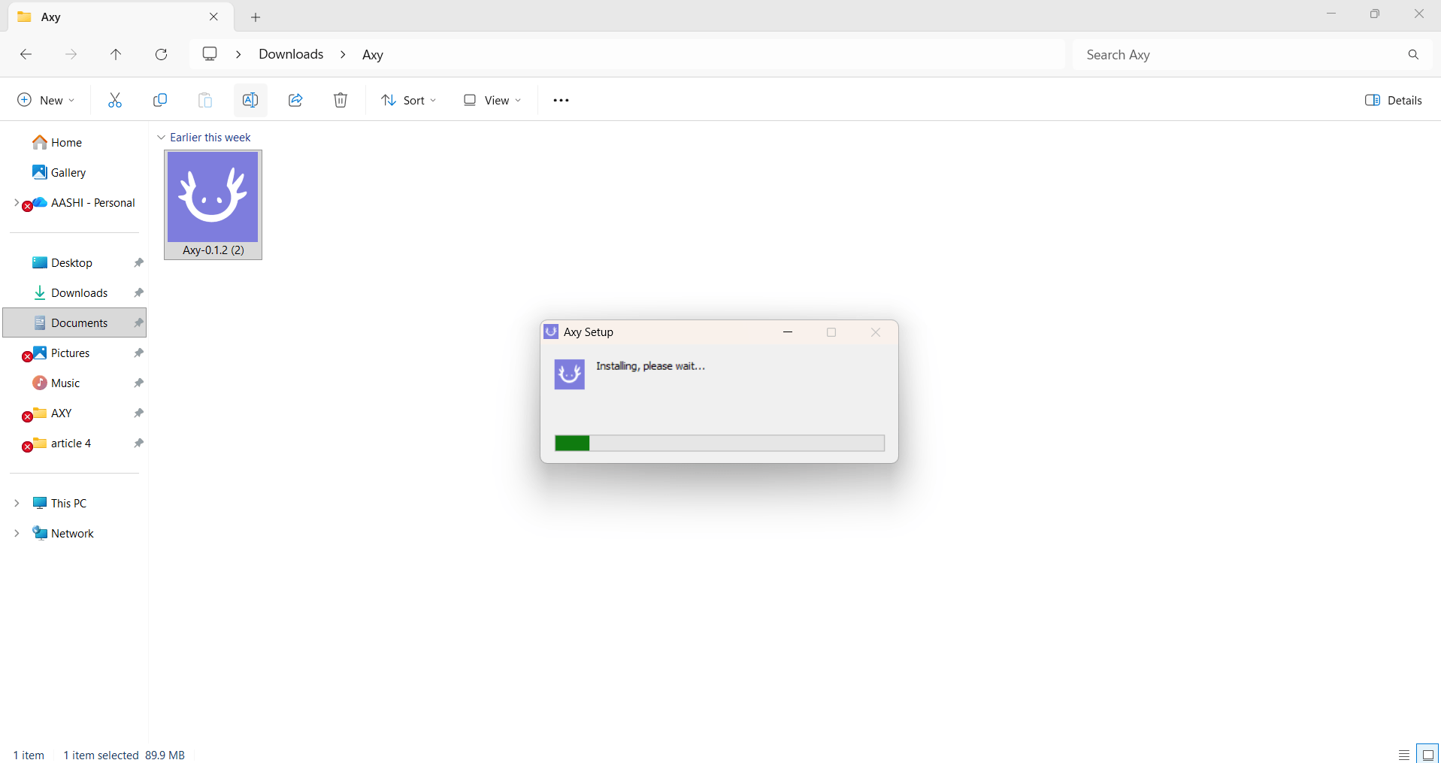1441x763 pixels.
Task: Click the Rename icon in toolbar
Action: coord(250,100)
